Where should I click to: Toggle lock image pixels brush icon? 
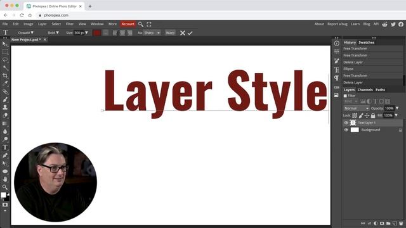(361, 115)
